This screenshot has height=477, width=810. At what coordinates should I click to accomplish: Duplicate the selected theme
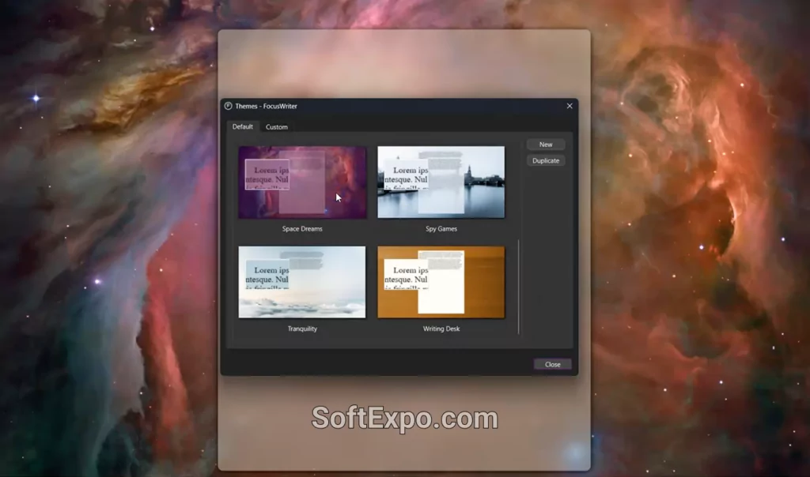tap(546, 160)
